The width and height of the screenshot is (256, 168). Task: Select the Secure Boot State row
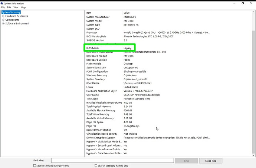148,68
